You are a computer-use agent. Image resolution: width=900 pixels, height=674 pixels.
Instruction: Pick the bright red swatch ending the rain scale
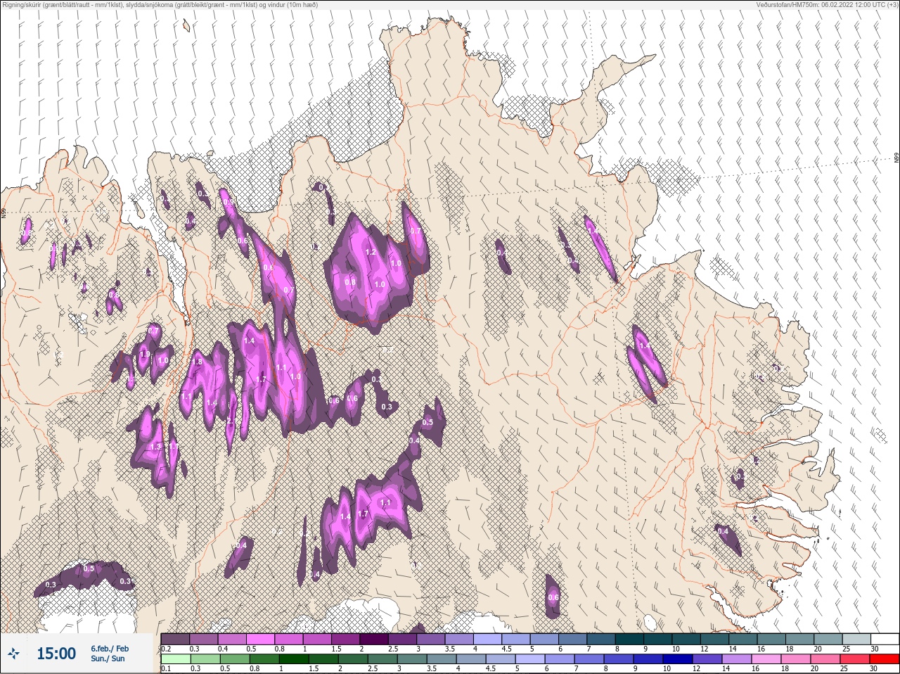point(885,660)
